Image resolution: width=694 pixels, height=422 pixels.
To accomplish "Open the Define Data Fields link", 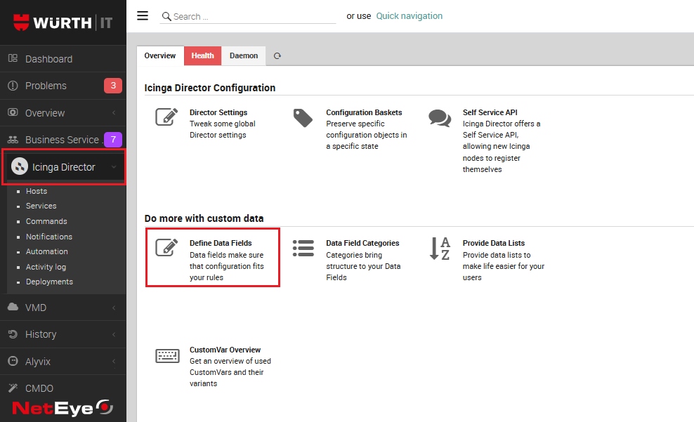I will point(221,243).
